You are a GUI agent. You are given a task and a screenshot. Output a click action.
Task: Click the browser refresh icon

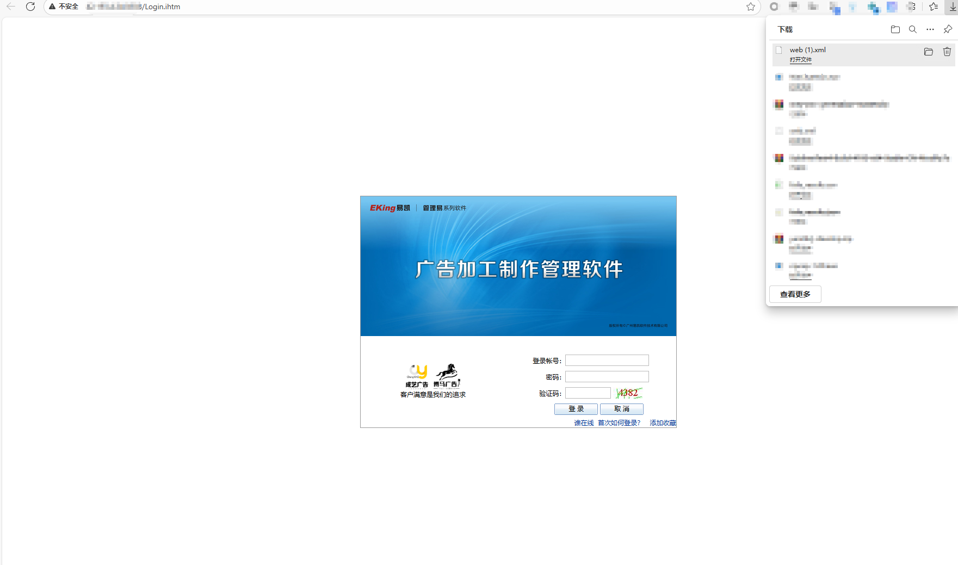click(30, 7)
